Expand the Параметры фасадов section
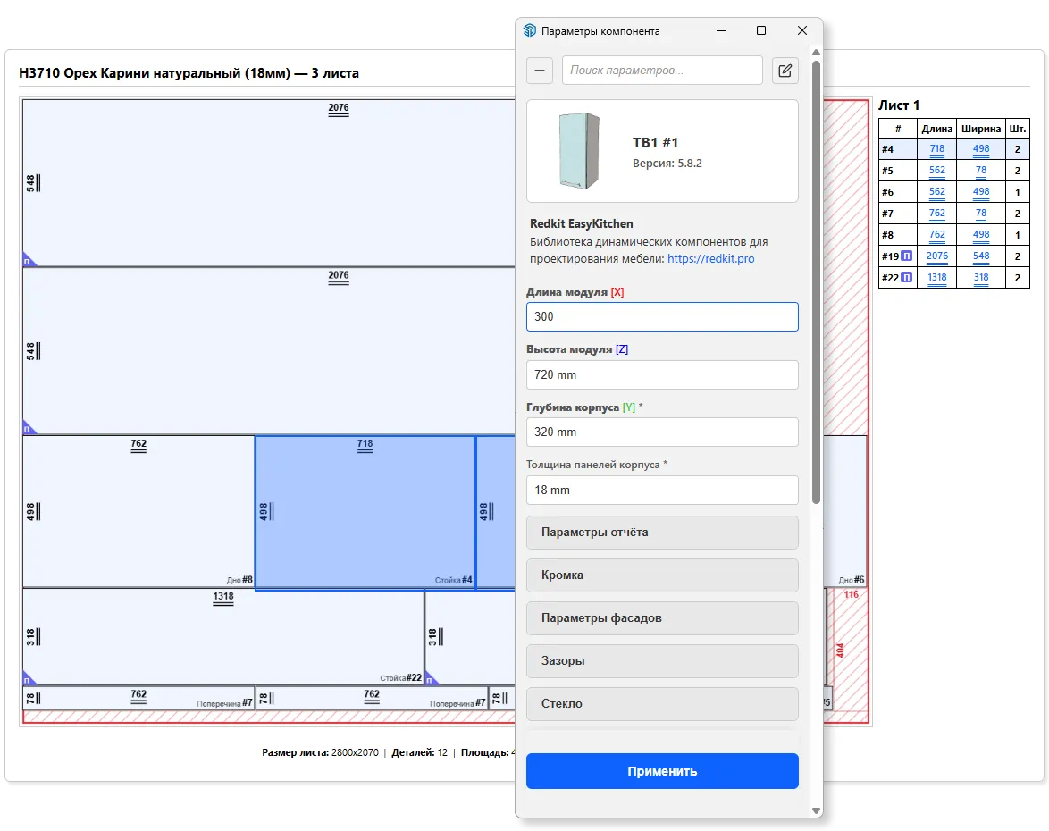 (x=662, y=618)
